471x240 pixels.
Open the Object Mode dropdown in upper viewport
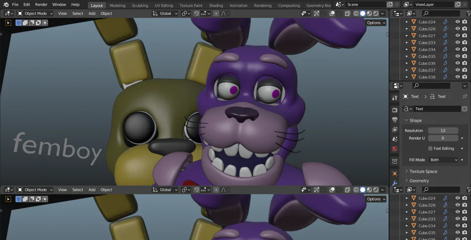pos(35,14)
